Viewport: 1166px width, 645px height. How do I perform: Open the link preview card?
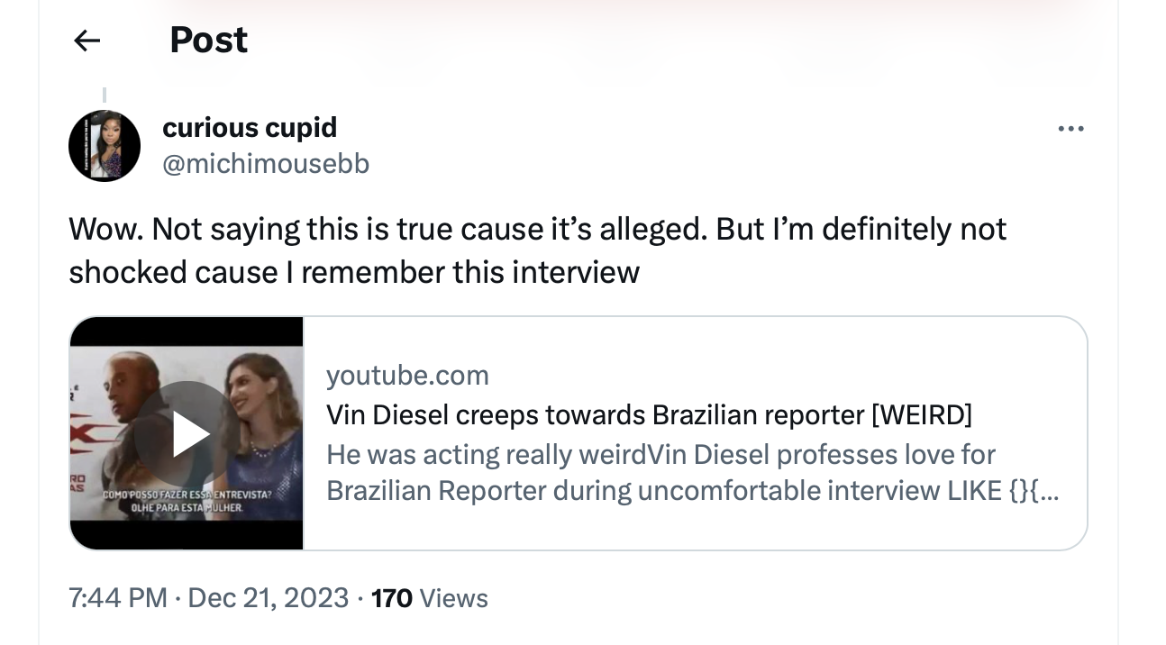click(578, 433)
